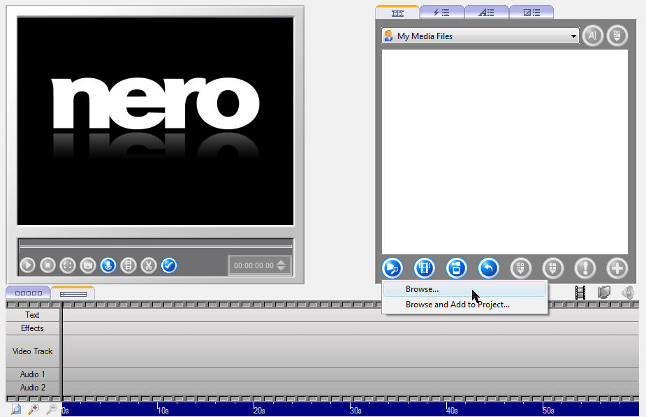The height and width of the screenshot is (417, 646).
Task: Click the scissors cut icon
Action: click(148, 265)
